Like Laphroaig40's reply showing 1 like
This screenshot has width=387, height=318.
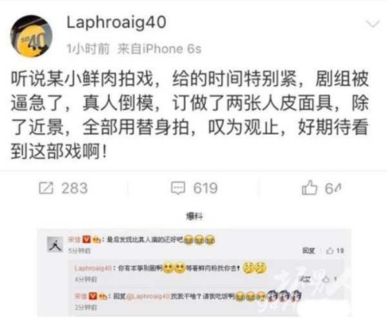[326, 279]
